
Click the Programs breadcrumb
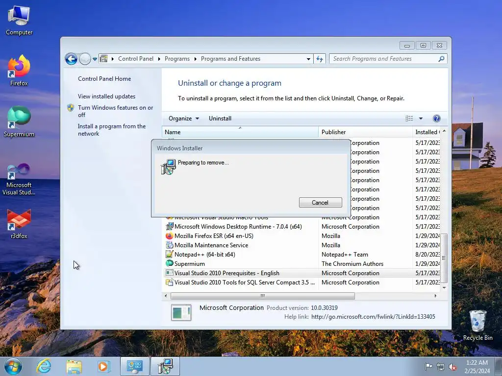pyautogui.click(x=177, y=59)
